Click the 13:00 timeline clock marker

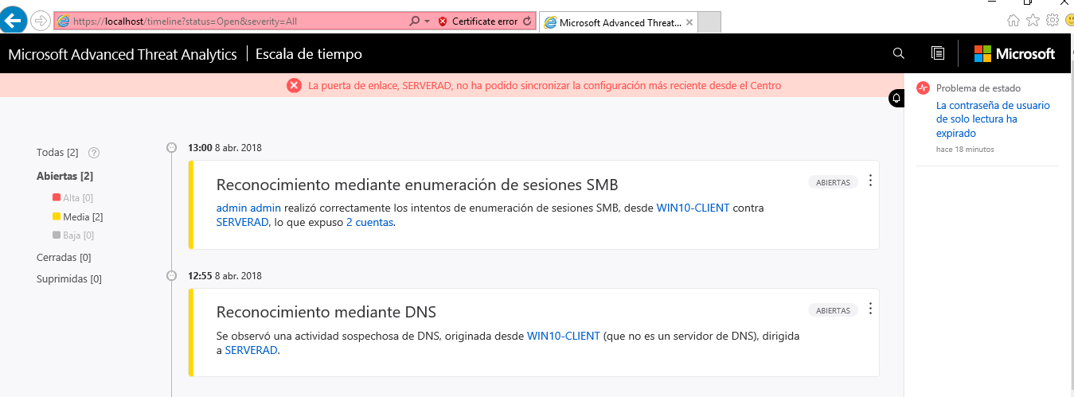pyautogui.click(x=171, y=147)
